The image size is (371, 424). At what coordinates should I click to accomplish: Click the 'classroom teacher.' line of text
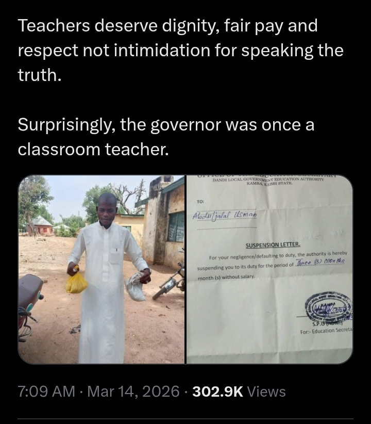click(x=93, y=150)
